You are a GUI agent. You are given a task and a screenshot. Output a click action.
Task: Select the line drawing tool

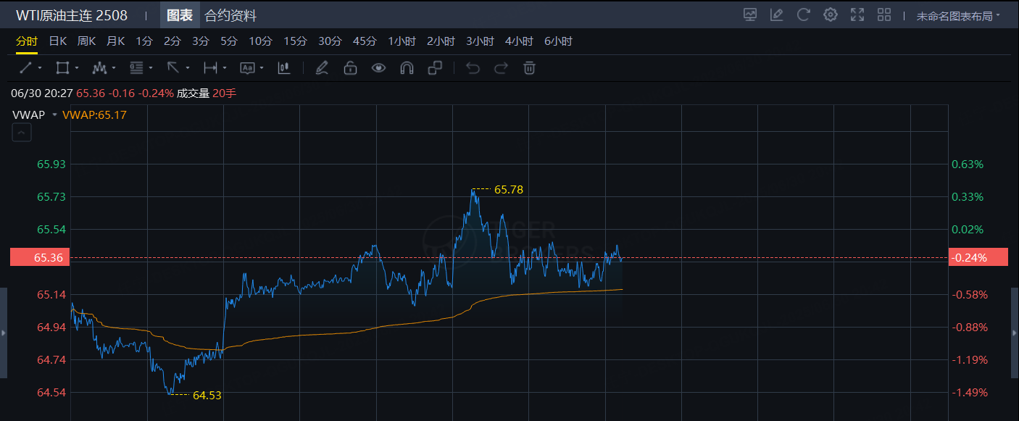25,68
